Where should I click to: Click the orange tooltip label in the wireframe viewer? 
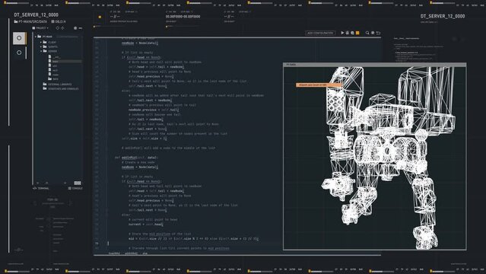[x=319, y=84]
